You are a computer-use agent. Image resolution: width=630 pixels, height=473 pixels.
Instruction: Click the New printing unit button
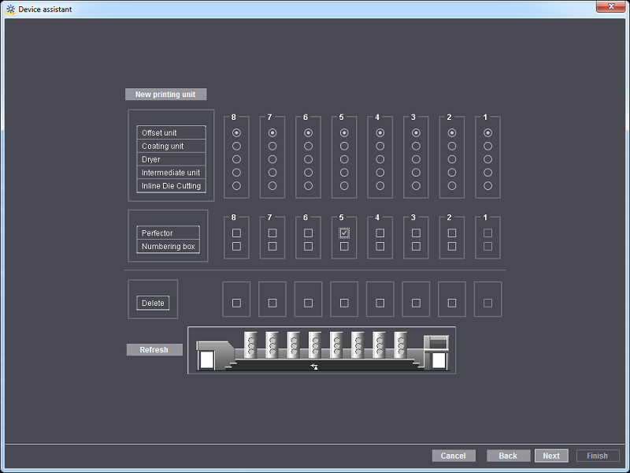click(x=165, y=94)
